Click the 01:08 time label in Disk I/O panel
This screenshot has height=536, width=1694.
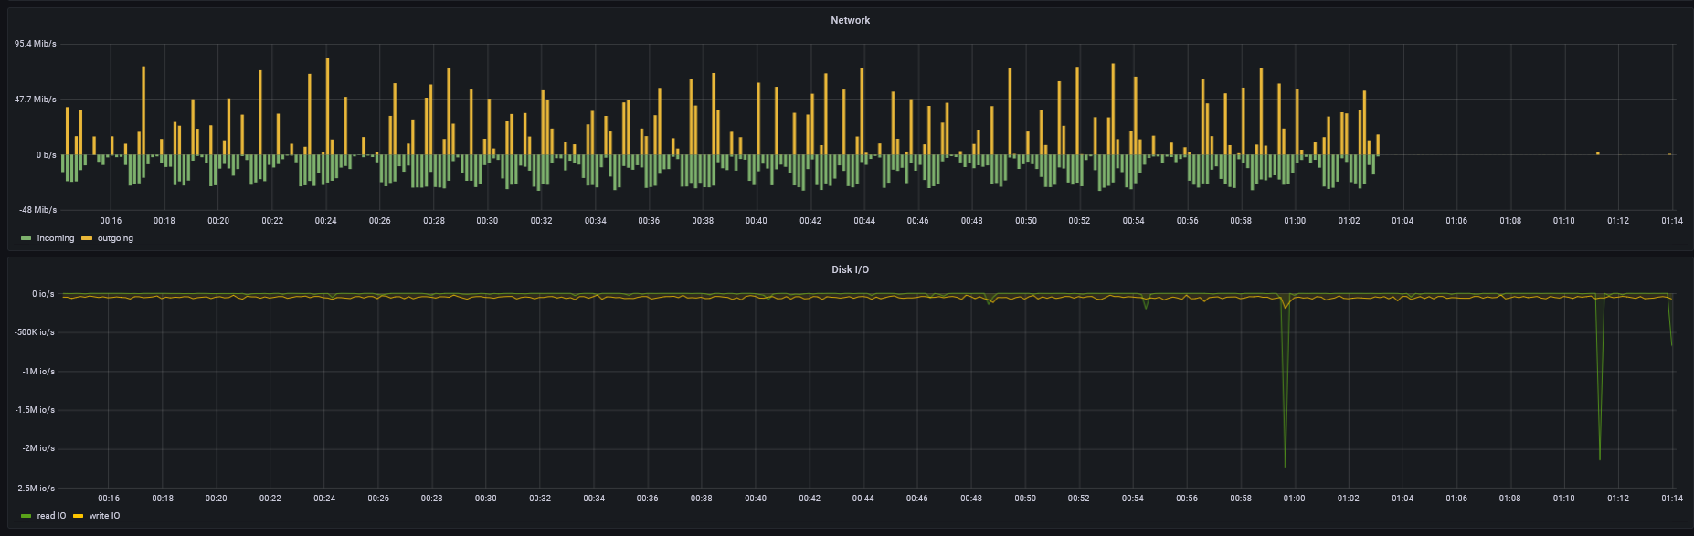[x=1510, y=499]
